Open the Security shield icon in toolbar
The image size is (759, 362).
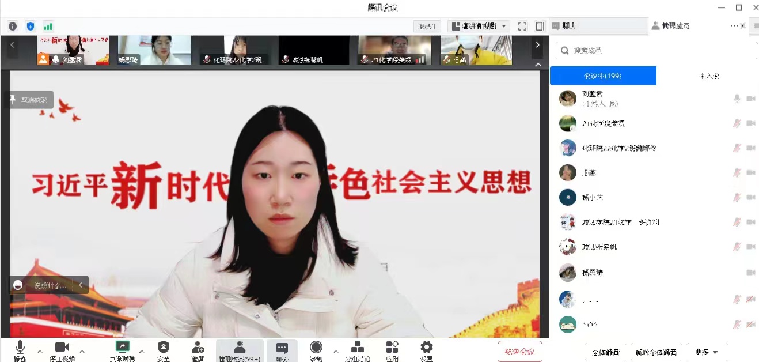point(164,348)
